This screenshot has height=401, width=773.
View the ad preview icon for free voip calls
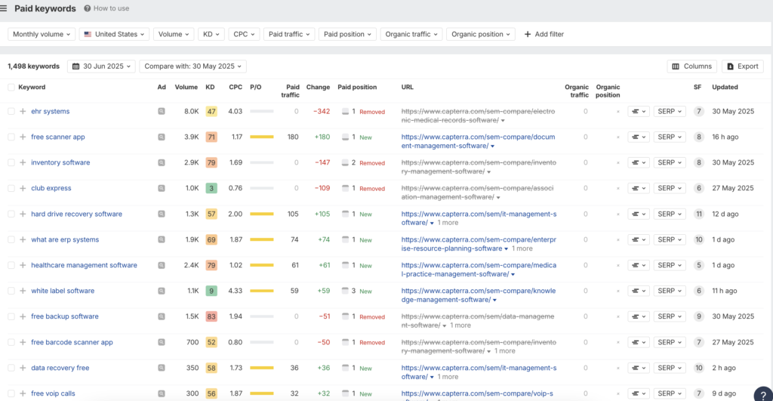162,393
